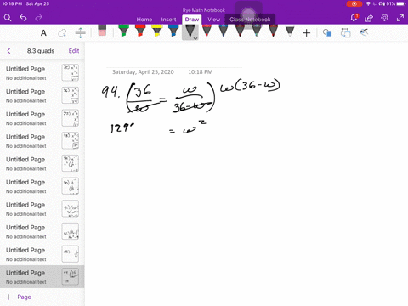Viewport: 408px width, 306px height.
Task: Undo the last action
Action: pos(23,18)
